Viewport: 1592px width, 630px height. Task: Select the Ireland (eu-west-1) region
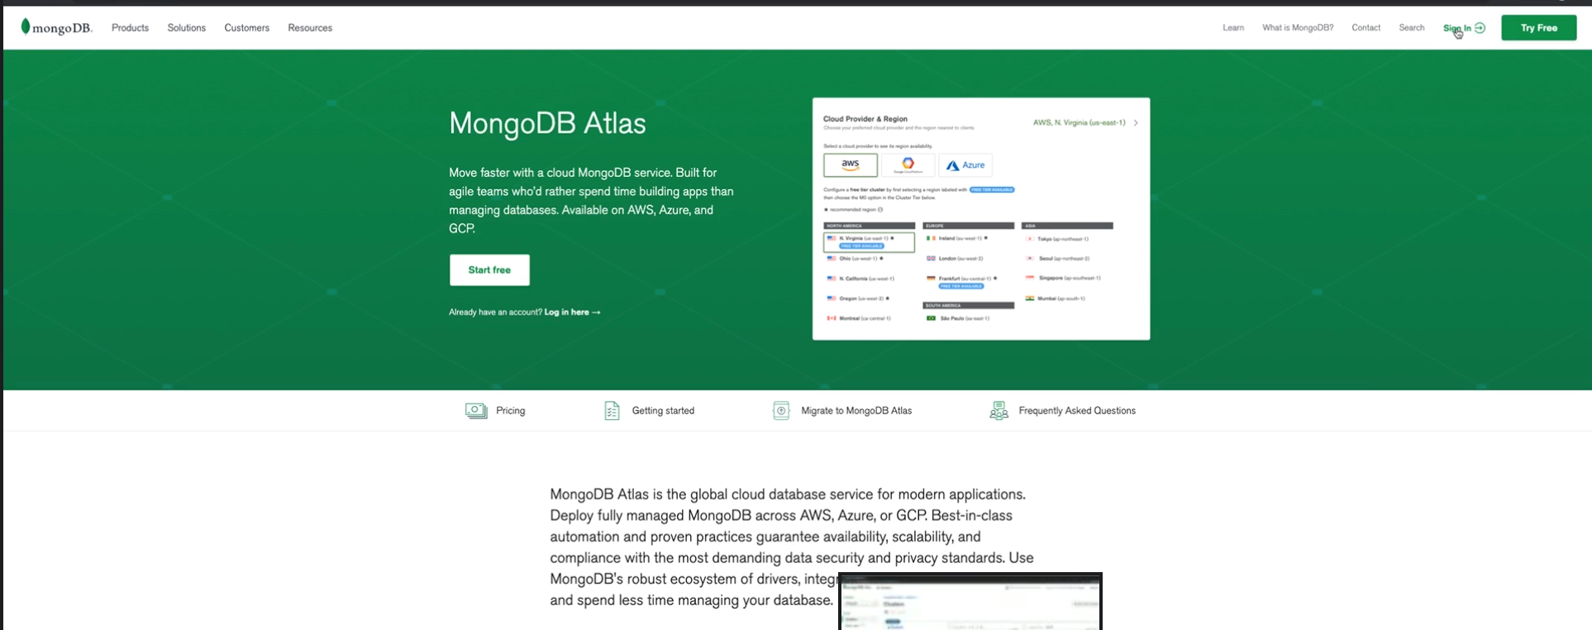tap(957, 238)
